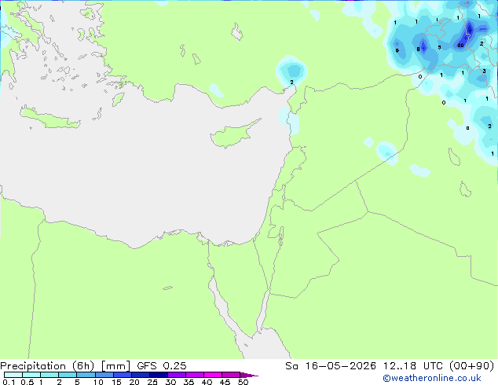
Task: Click the pointed arrow tip above 50
Action: tap(249, 375)
